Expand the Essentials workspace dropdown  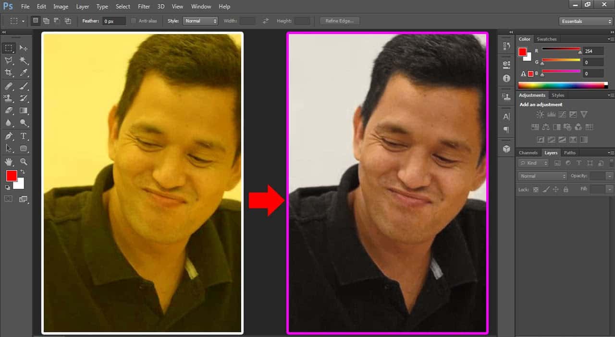585,21
